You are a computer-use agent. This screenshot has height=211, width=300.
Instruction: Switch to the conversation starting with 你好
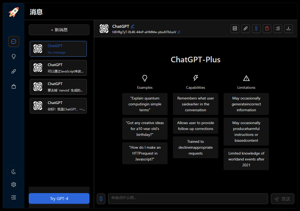point(58,106)
